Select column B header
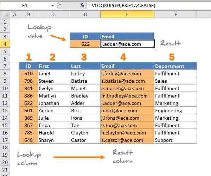 click(28, 14)
